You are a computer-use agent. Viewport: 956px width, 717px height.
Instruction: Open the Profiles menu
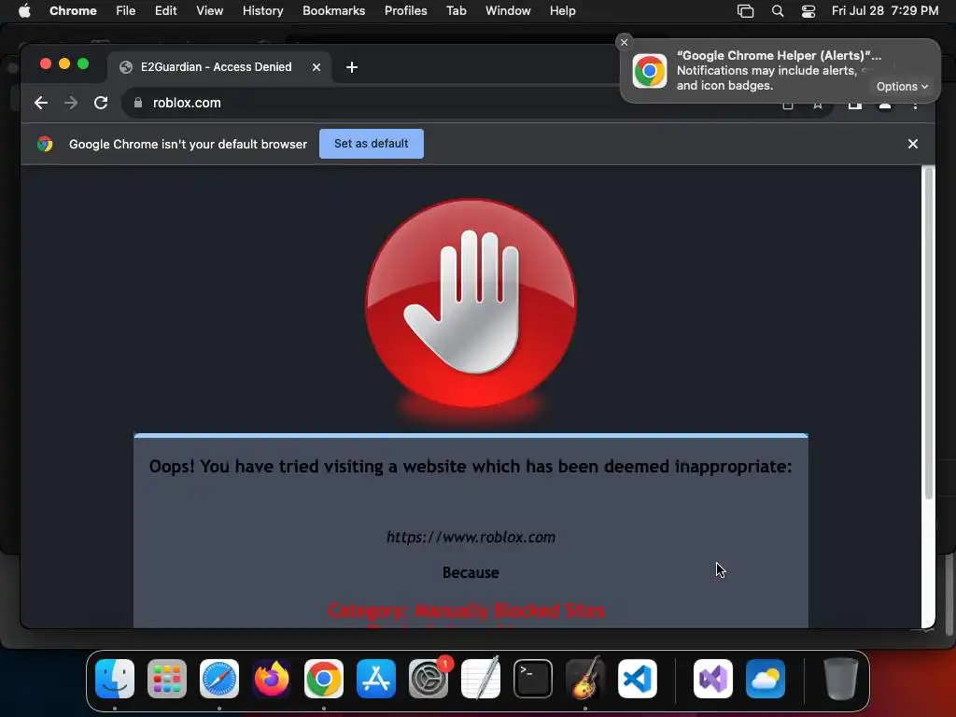click(405, 11)
